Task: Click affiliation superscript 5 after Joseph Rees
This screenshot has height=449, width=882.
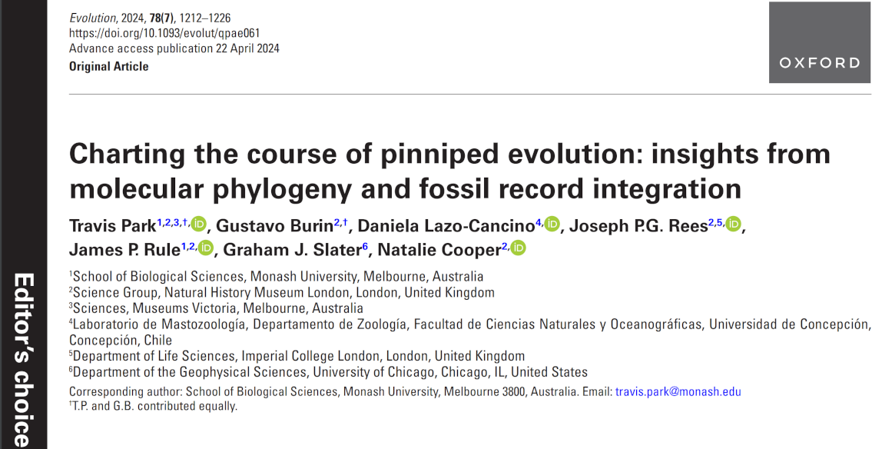Action: tap(719, 221)
